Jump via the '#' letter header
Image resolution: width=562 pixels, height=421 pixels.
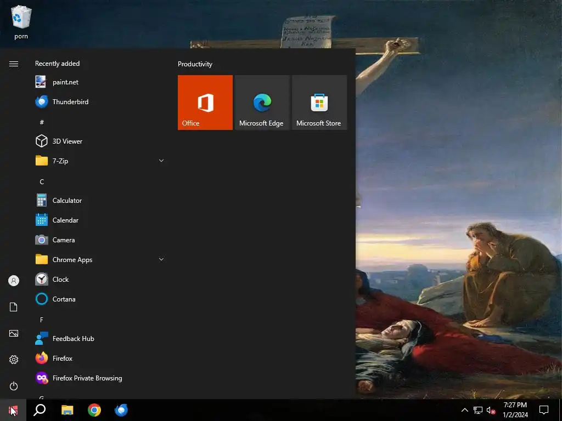[42, 122]
